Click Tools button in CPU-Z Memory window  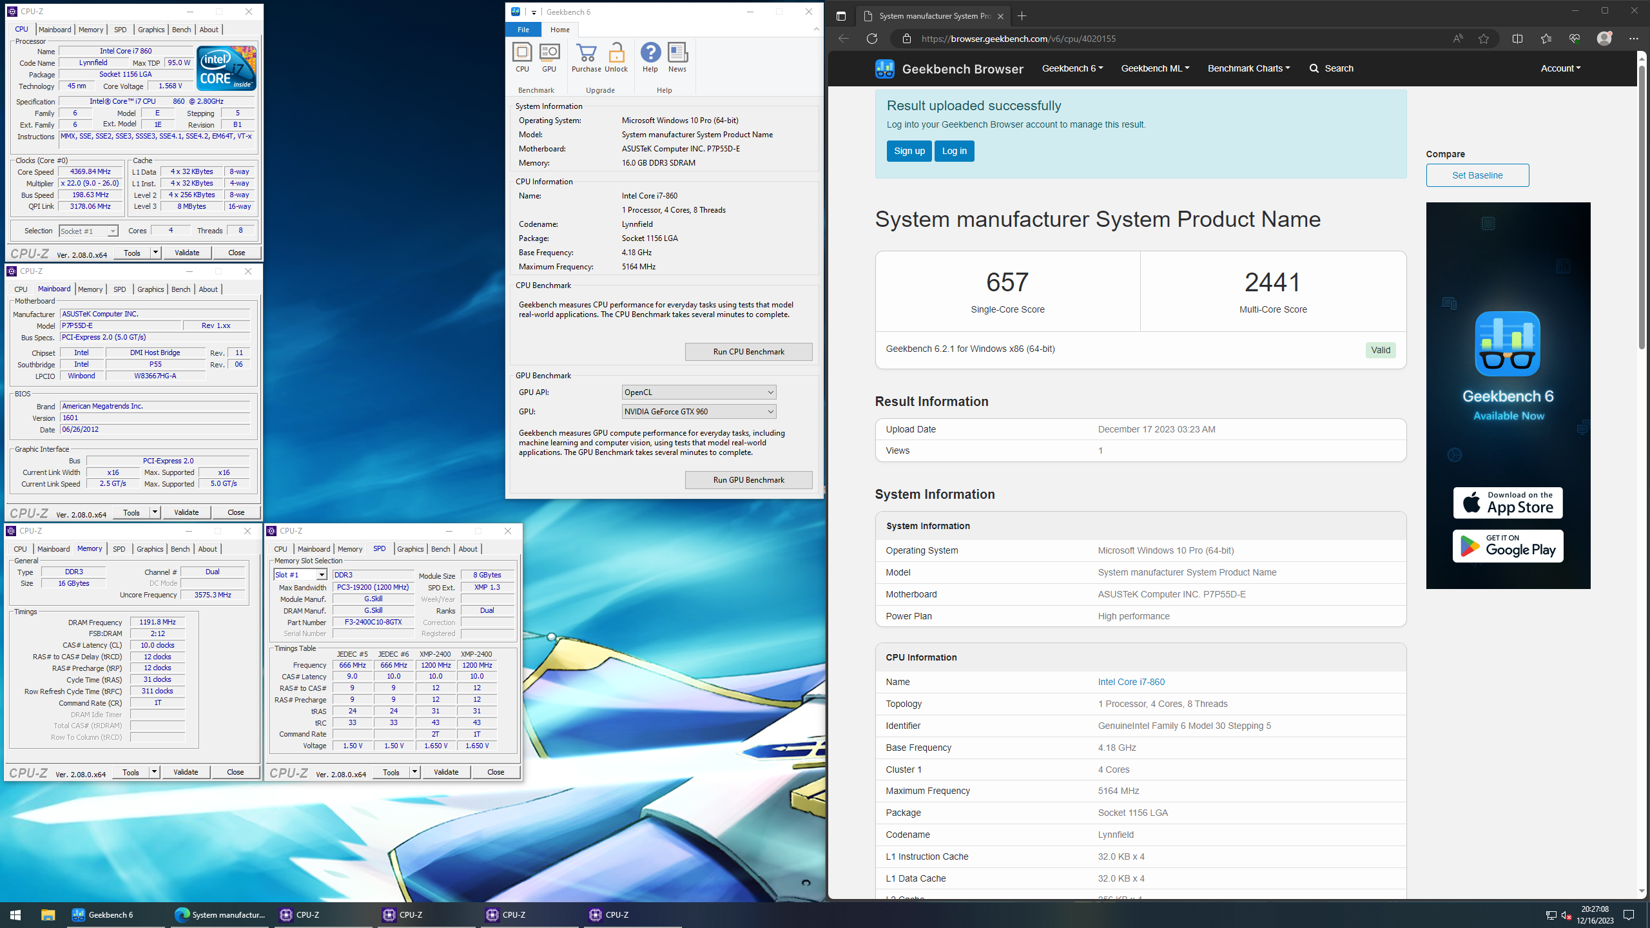click(x=131, y=772)
